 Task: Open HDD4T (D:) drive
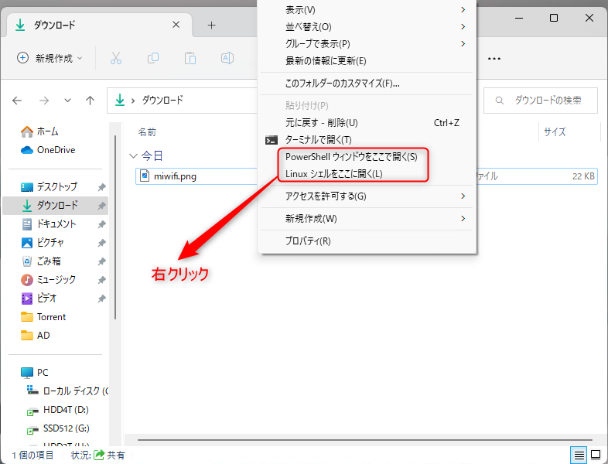(x=58, y=410)
